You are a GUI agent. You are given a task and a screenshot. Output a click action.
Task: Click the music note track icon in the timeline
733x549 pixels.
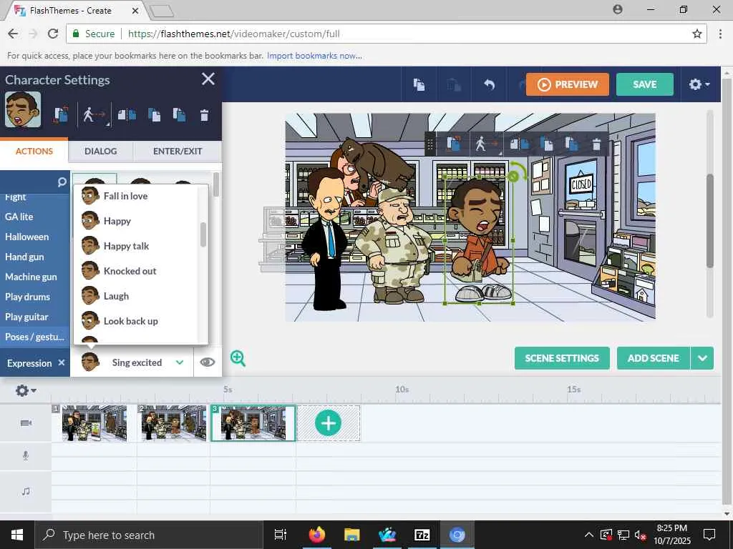pos(26,491)
